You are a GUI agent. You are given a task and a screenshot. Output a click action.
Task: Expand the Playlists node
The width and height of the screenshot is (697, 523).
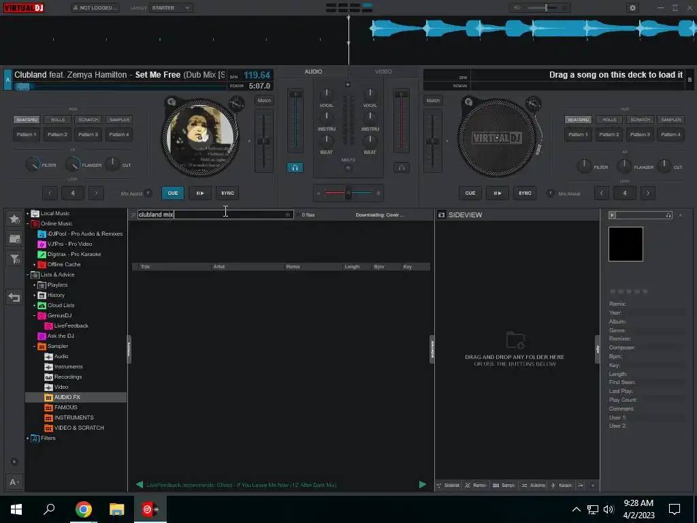click(x=34, y=285)
